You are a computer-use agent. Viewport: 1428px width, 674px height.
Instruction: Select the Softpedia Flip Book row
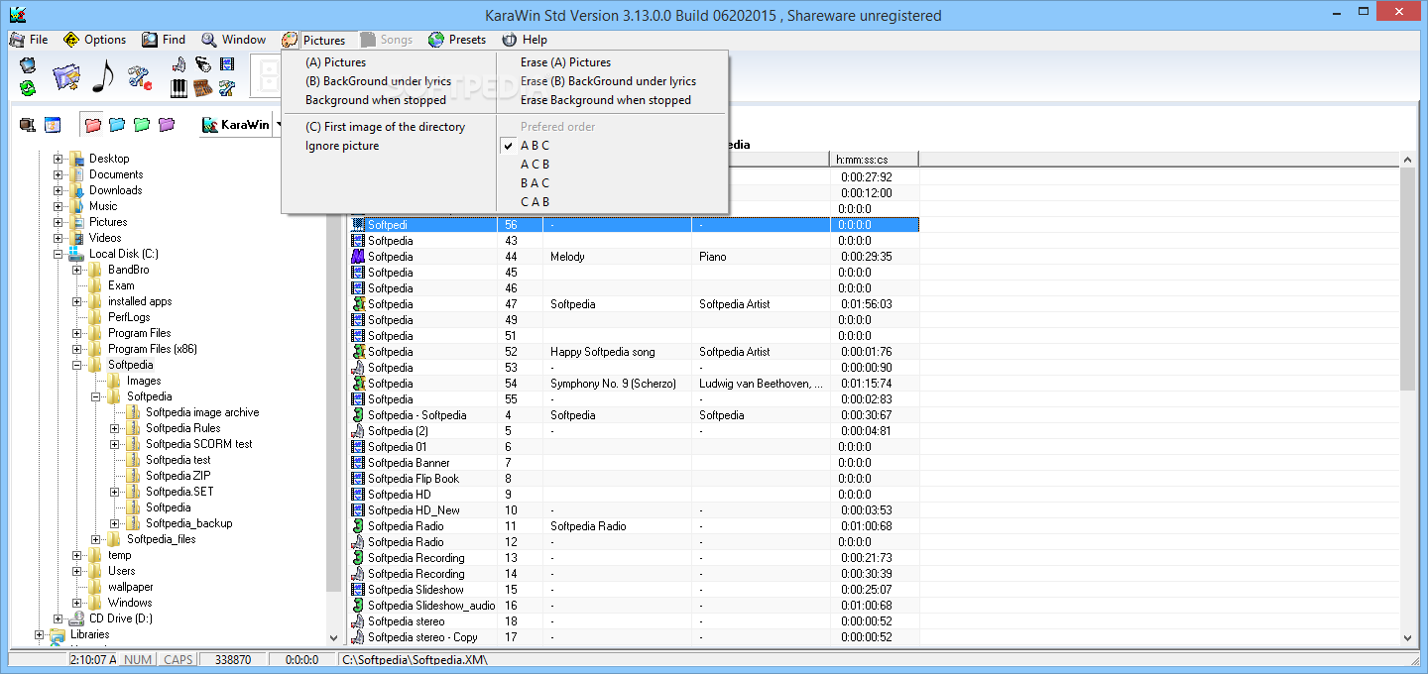635,479
